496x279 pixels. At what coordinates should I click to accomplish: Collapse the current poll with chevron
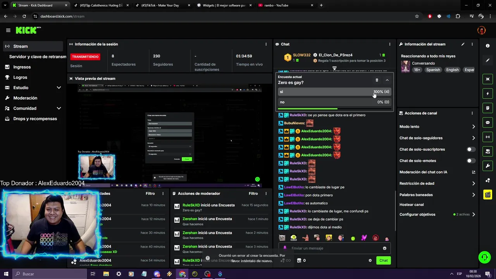tap(387, 80)
